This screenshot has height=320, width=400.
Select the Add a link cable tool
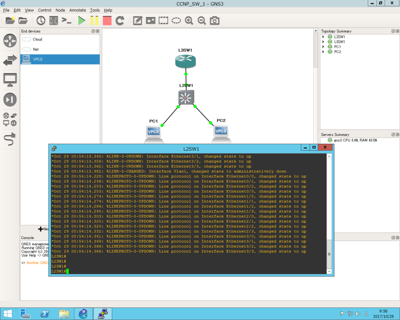[10, 139]
